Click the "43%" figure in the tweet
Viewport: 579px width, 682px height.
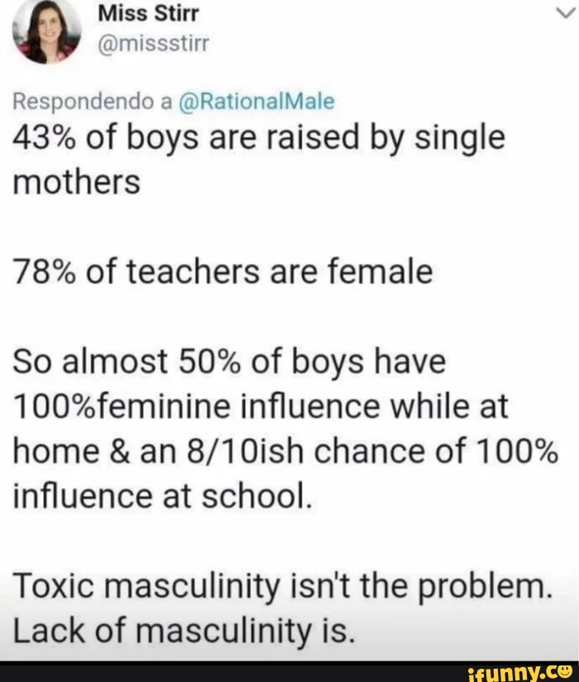pos(42,137)
